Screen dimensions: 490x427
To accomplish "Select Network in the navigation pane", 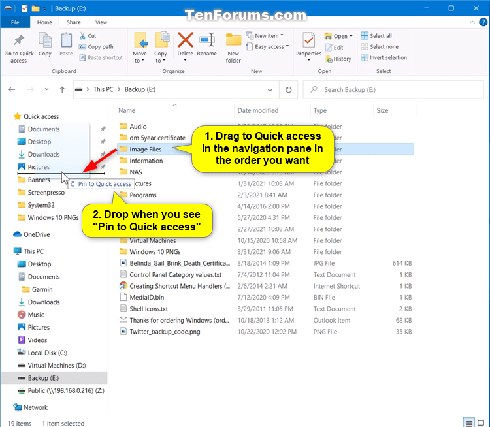I will [30, 407].
